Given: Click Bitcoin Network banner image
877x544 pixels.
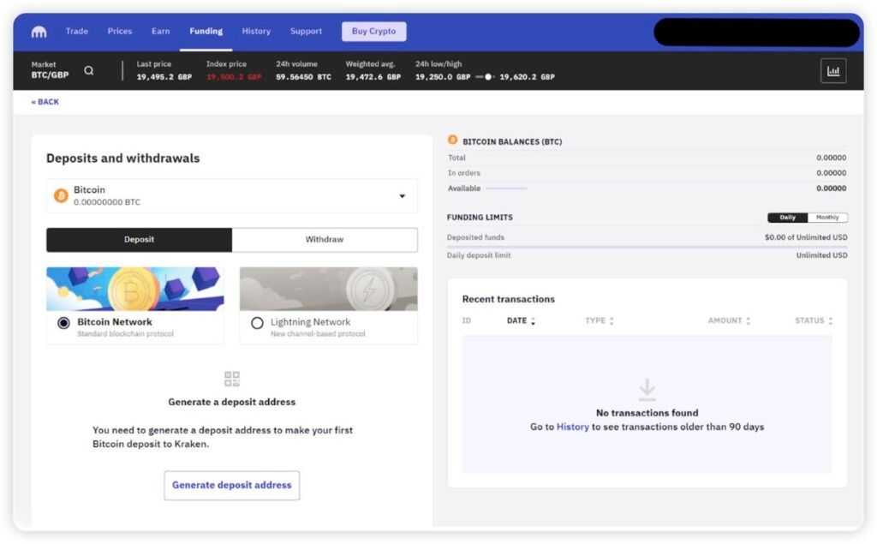Looking at the screenshot, I should pyautogui.click(x=134, y=289).
